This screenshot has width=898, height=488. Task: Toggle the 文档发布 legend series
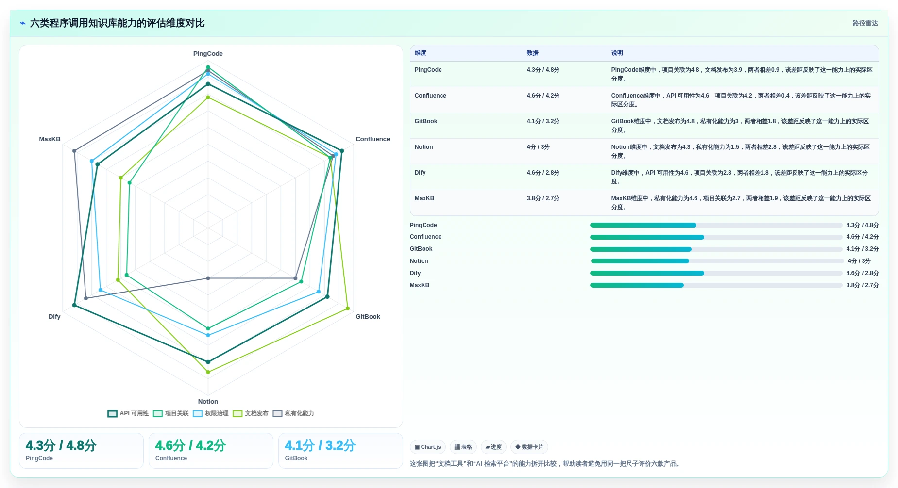[x=250, y=414]
